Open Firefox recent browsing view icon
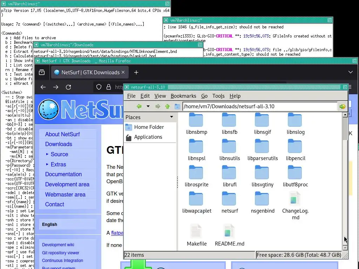359x269 pixels. [42, 72]
